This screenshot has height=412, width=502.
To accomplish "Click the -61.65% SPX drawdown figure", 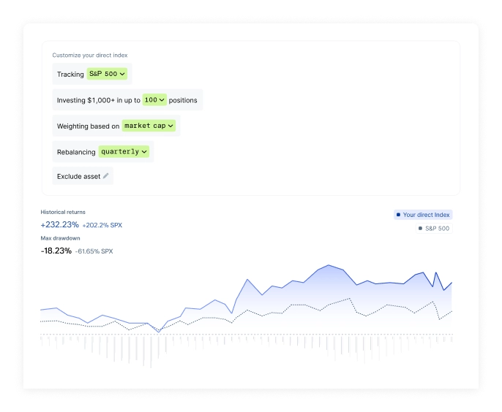I will click(x=94, y=251).
